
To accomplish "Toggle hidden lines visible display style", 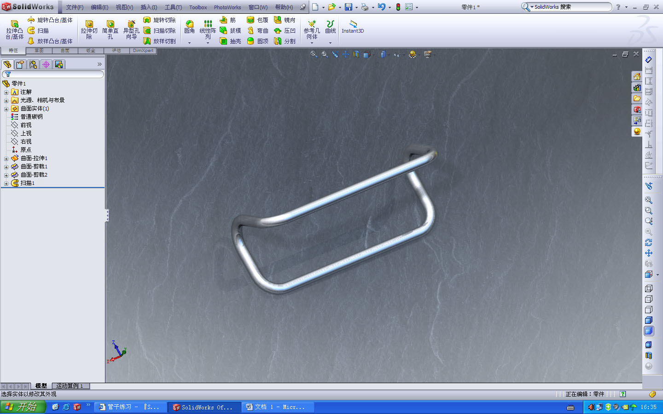I will [x=649, y=299].
